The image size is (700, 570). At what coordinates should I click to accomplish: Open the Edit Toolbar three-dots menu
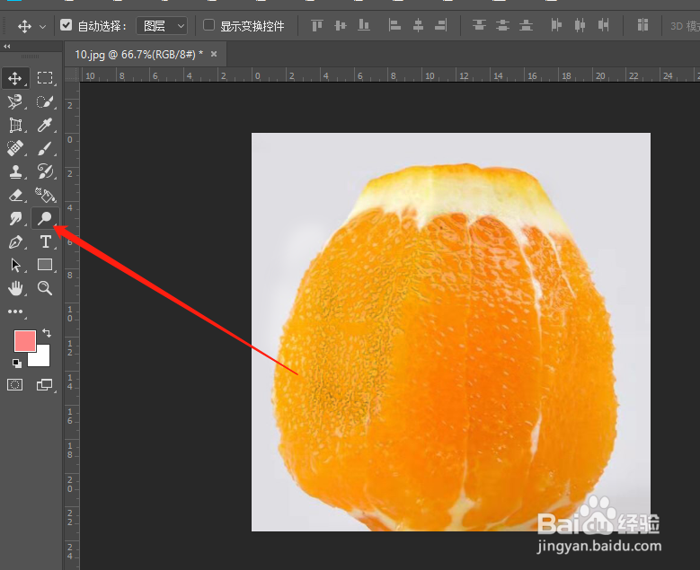click(x=15, y=311)
